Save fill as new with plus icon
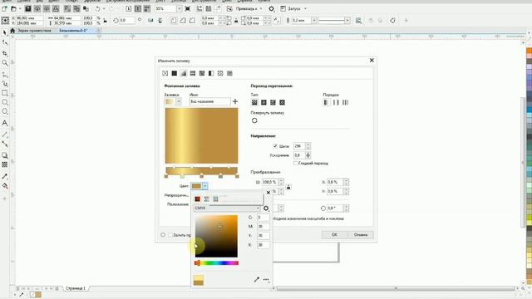This screenshot has width=532, height=299. coord(235,101)
